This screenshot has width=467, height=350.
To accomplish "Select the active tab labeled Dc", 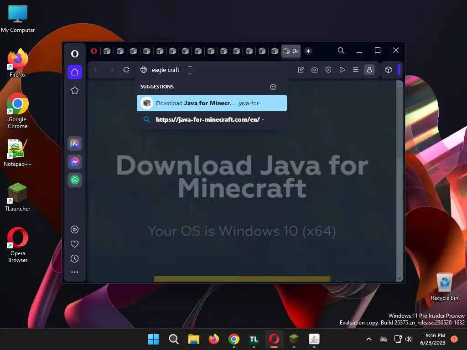I will click(291, 51).
